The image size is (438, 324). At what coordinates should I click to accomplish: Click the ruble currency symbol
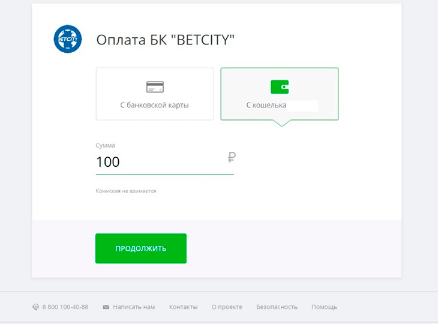click(232, 157)
